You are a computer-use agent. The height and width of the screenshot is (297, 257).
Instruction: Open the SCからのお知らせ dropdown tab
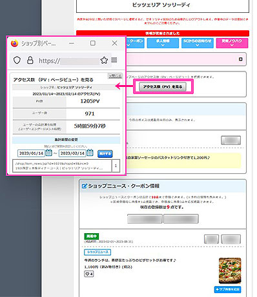[198, 43]
